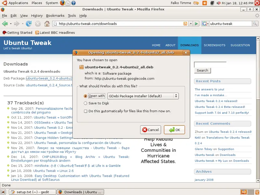The image size is (260, 195).
Task: Open 'Ubuntu Tweak 0.2.4 released!' recent post
Action: (216, 101)
